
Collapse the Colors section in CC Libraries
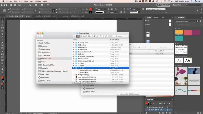tap(176, 29)
